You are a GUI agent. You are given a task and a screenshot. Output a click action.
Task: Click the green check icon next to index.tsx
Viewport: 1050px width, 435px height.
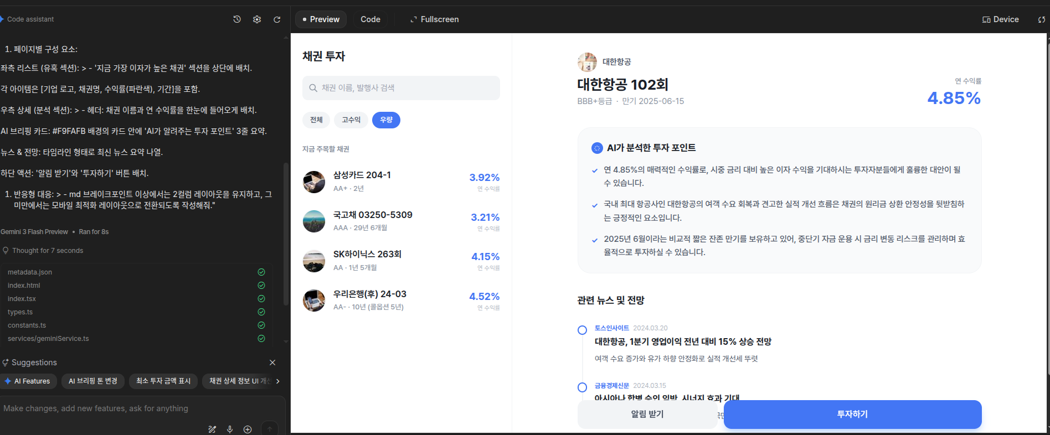[x=261, y=299]
